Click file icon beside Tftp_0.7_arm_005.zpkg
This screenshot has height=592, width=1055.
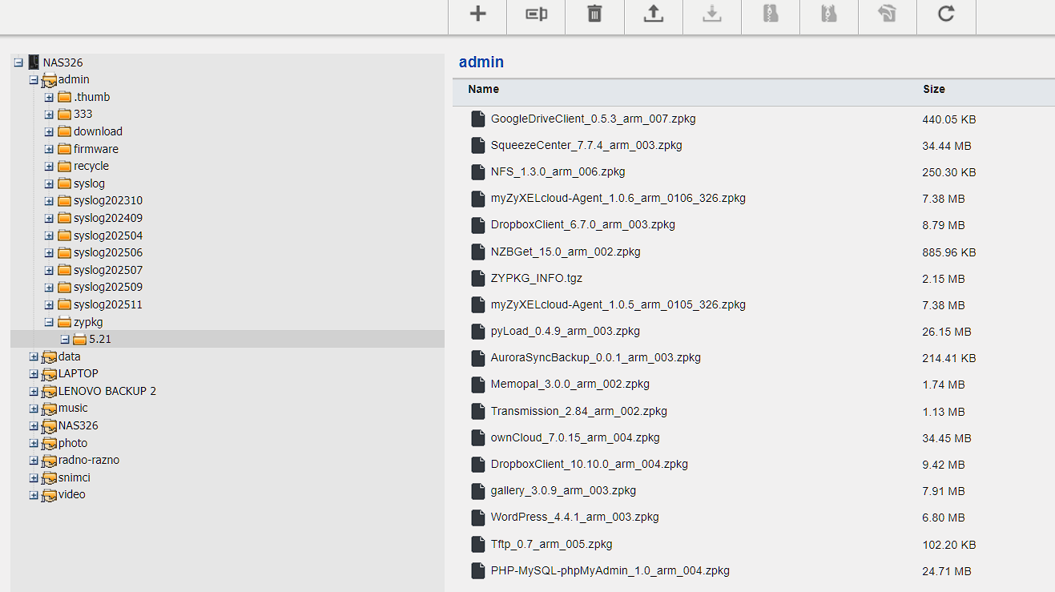[x=478, y=545]
